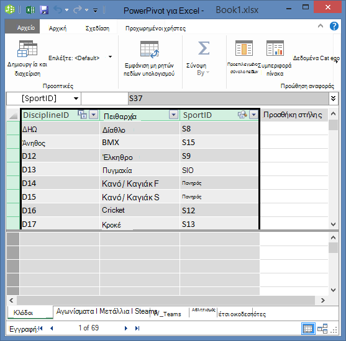Open the έτσι οικοδεσπότες sheet tab
The width and height of the screenshot is (346, 341).
tap(242, 314)
